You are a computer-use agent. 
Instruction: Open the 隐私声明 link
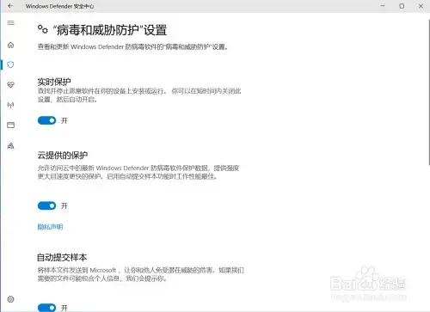pyautogui.click(x=50, y=227)
